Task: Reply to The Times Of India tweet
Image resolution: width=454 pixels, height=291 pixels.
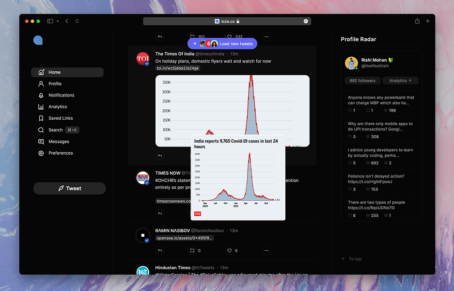Action: pos(160,156)
